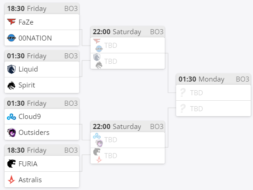Open the Liquid team name link
Image resolution: width=253 pixels, height=190 pixels.
click(28, 69)
